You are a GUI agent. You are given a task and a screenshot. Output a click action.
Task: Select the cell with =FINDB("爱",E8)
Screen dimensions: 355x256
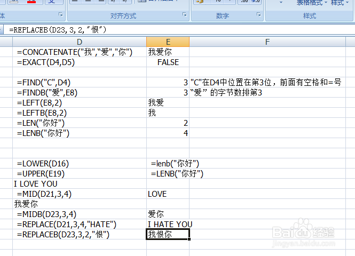pyautogui.click(x=80, y=93)
